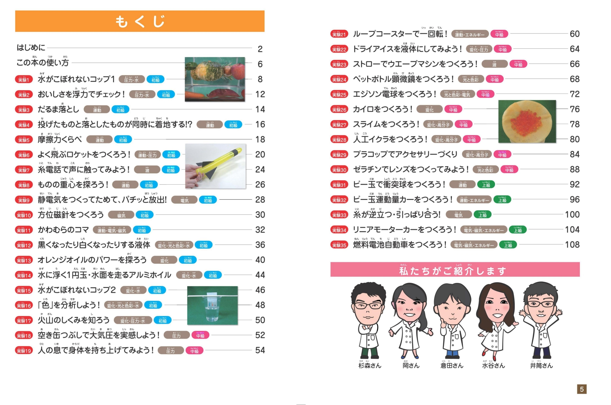611x405 pixels.
Task: Click the red 実験21 badge
Action: point(339,34)
